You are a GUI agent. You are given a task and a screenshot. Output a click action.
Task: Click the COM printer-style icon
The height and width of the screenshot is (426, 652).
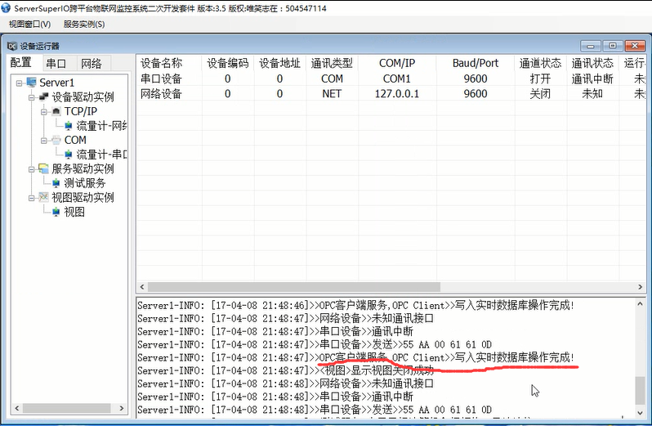[x=56, y=141]
